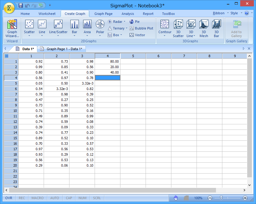Zoom in with the plus button

tap(245, 198)
